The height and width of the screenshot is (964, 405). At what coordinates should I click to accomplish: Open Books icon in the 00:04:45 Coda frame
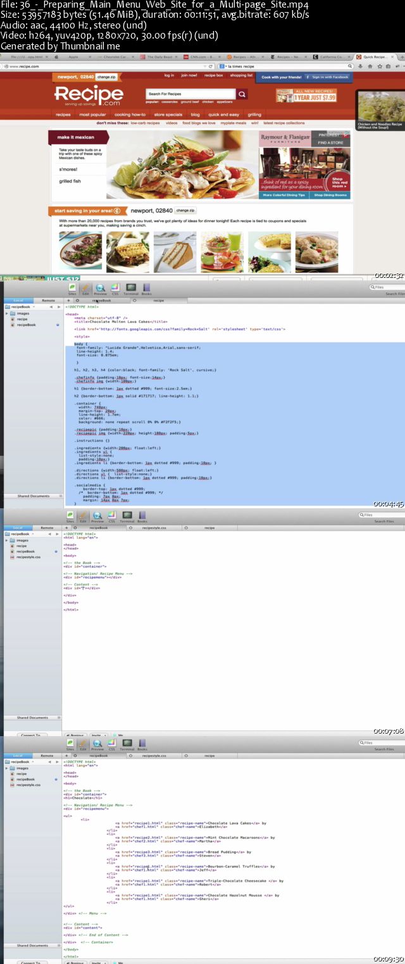[x=146, y=288]
